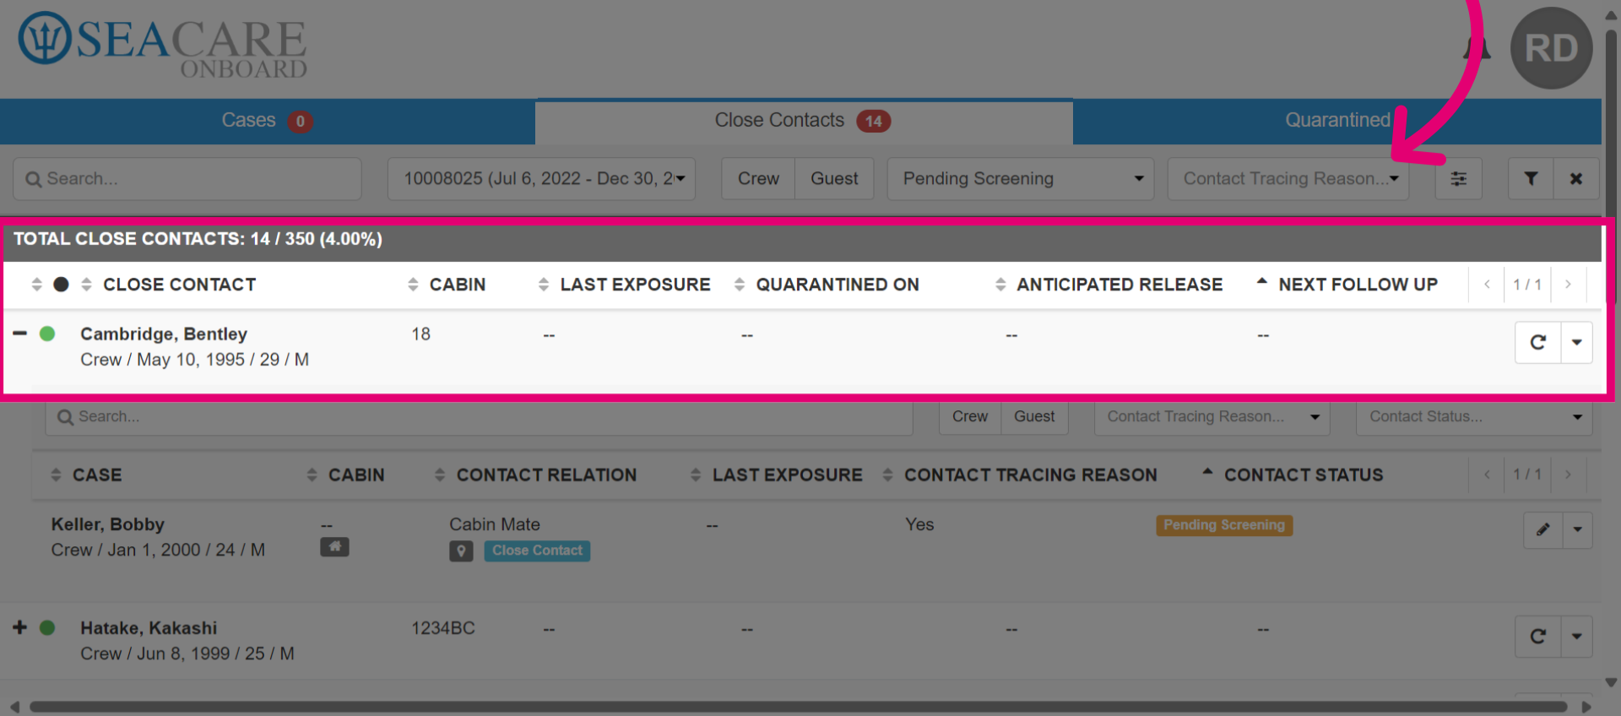Viewport: 1621px width, 716px height.
Task: Open Hatake, Kakashi contact name
Action: pyautogui.click(x=149, y=629)
